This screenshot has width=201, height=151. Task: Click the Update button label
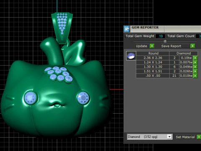[x=142, y=46]
